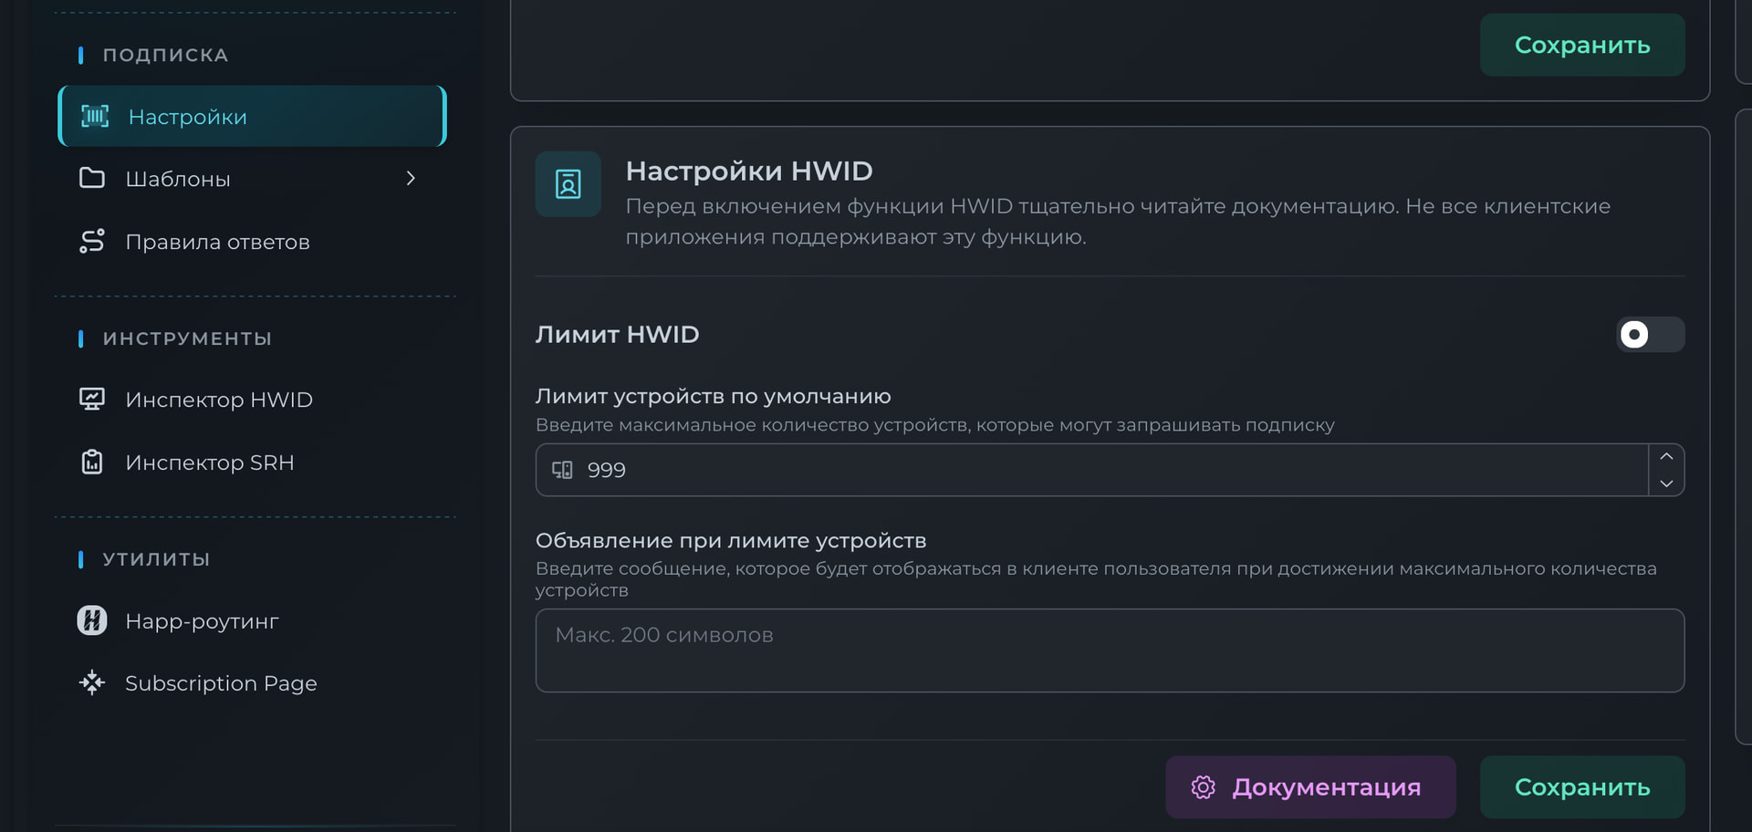The height and width of the screenshot is (832, 1752).
Task: Click the route icon beside Правила ответов
Action: 92,241
